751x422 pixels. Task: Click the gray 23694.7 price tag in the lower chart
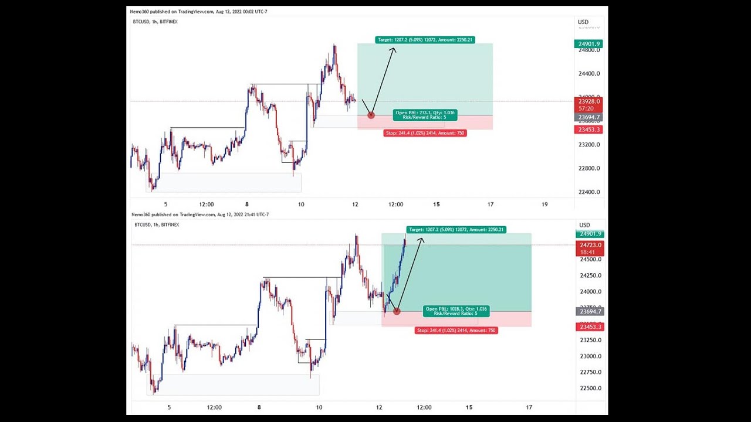[x=589, y=312]
